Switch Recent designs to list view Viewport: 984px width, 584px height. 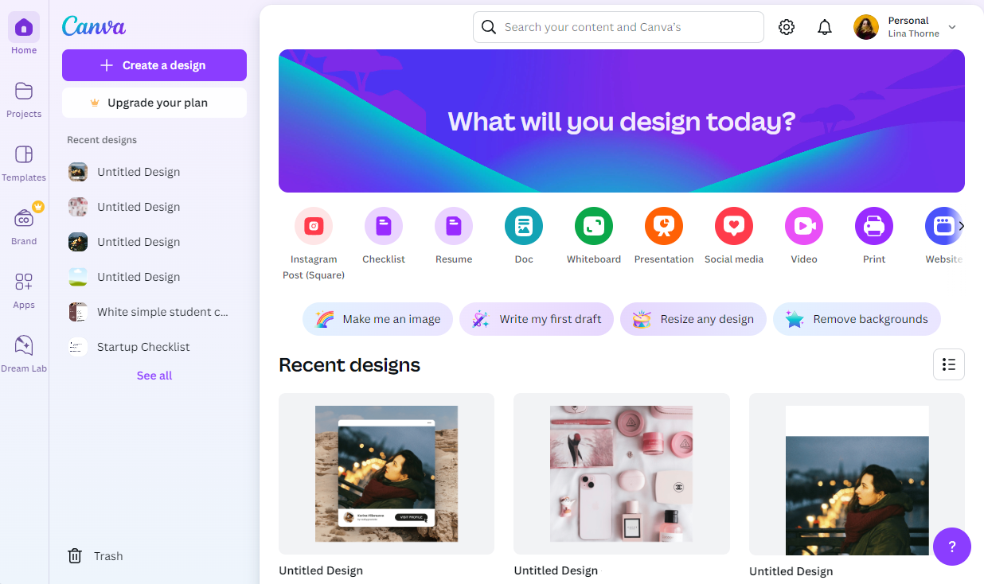tap(949, 364)
